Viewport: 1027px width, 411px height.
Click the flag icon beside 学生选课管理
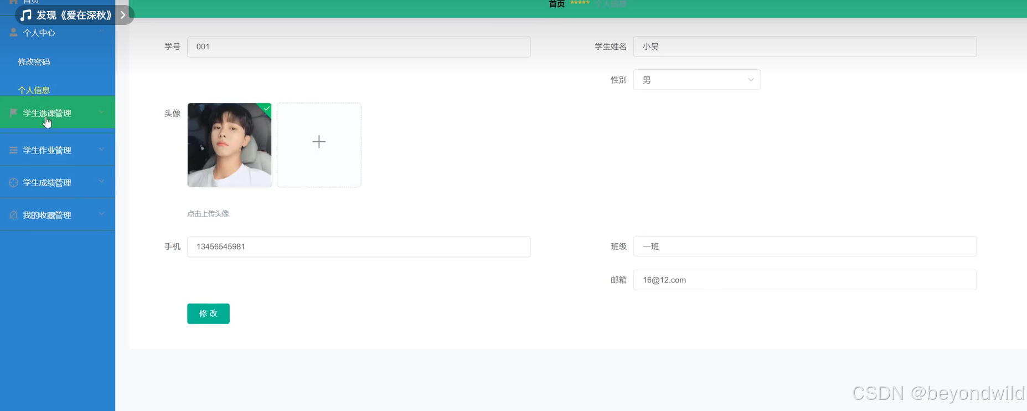tap(13, 112)
